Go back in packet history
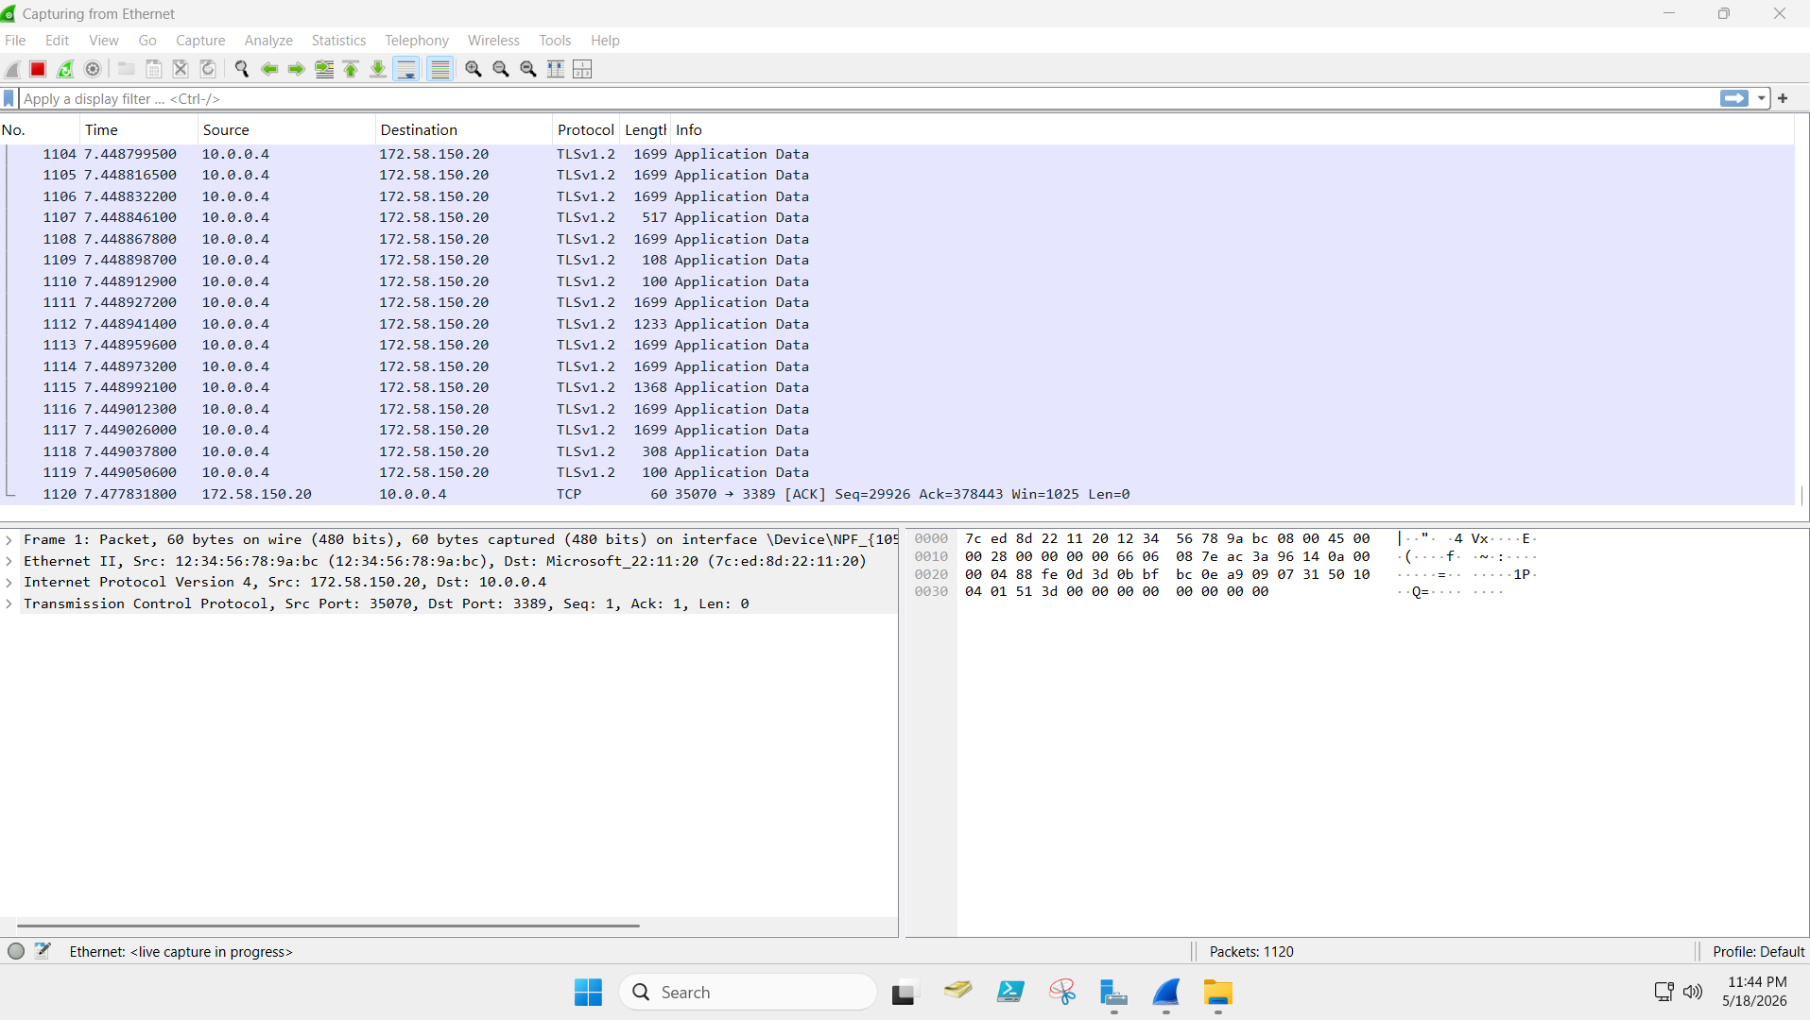The width and height of the screenshot is (1810, 1020). tap(269, 69)
